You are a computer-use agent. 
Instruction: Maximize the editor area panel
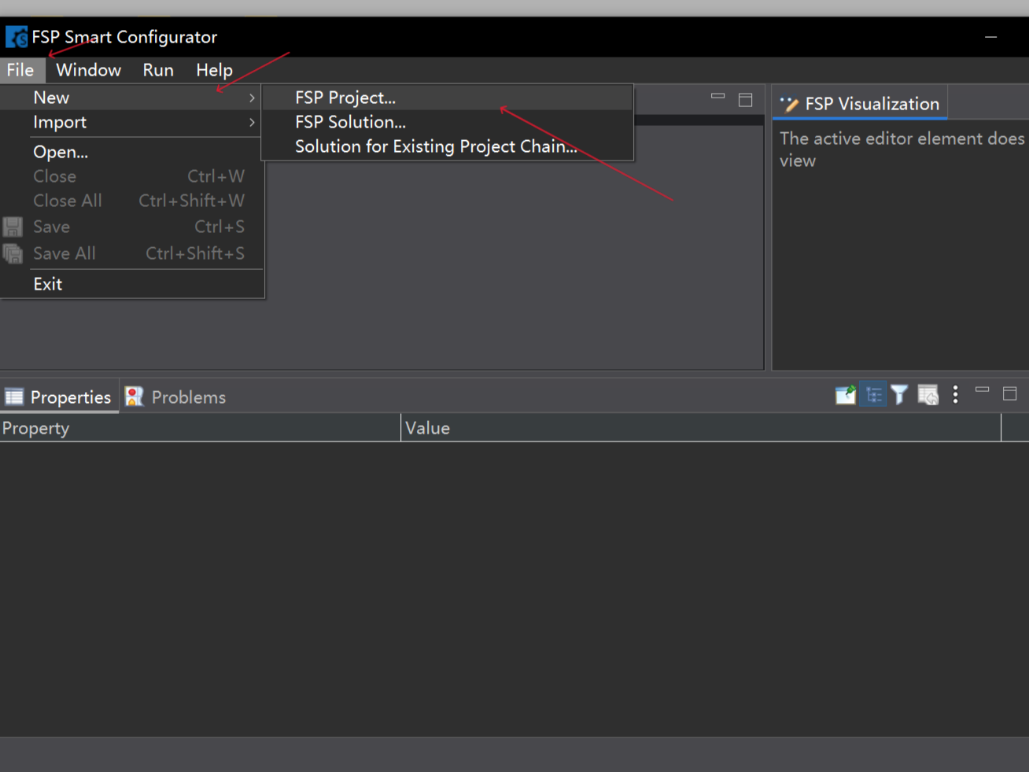pos(746,99)
